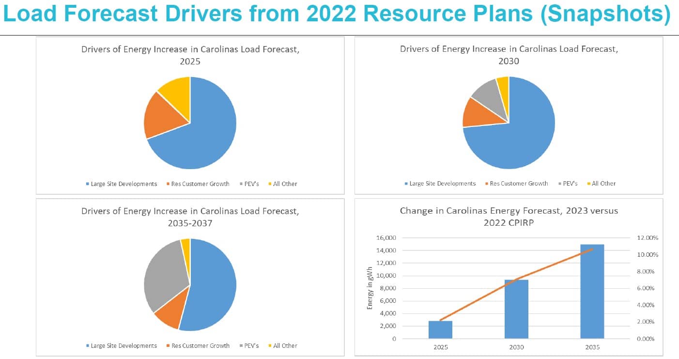Image resolution: width=679 pixels, height=359 pixels.
Task: Click the PEV's legend entry in the 2035-2037 chart
Action: tap(249, 346)
